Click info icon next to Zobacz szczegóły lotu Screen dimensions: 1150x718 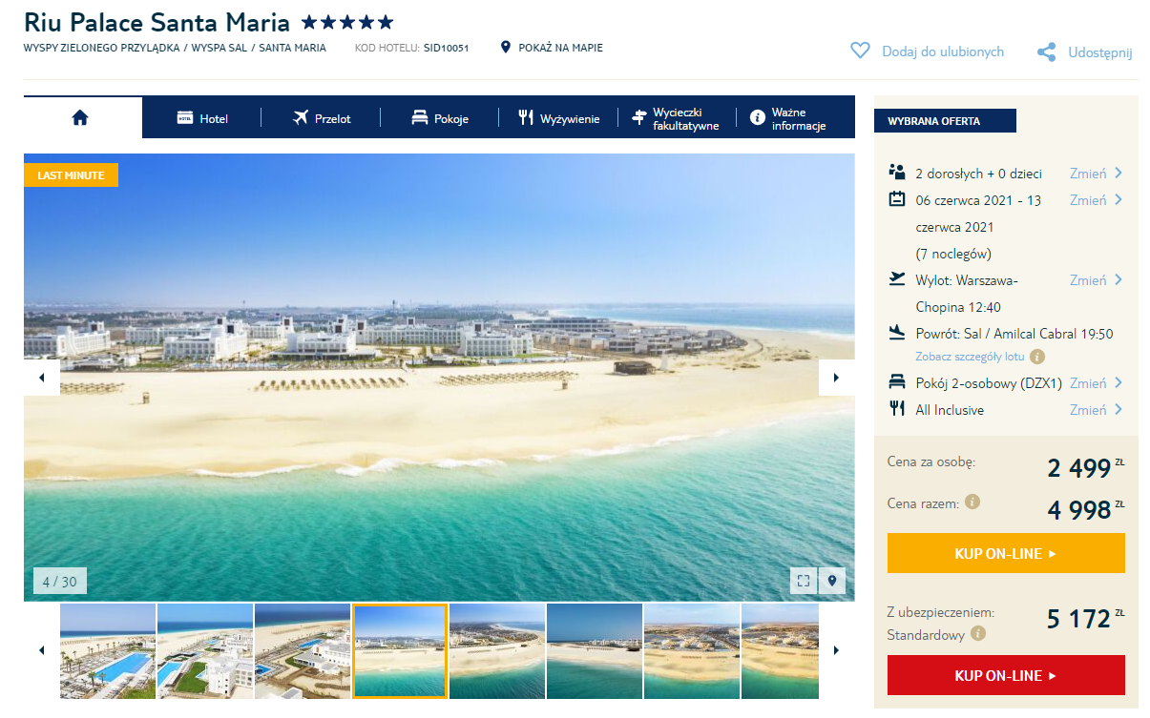coord(1037,357)
